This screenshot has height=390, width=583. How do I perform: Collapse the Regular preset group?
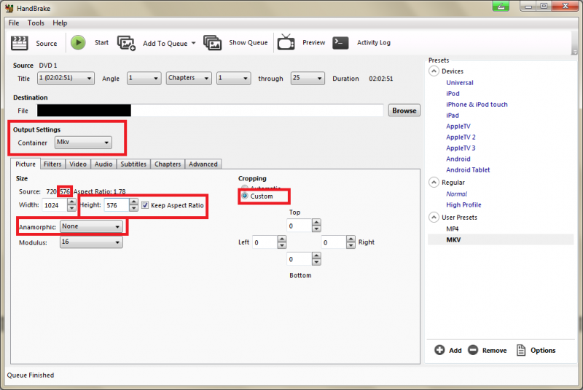click(x=434, y=182)
